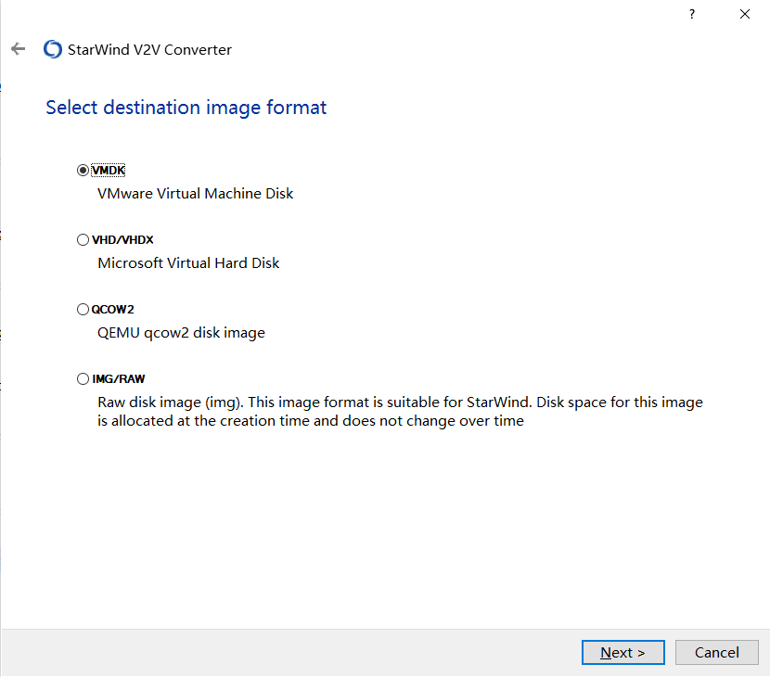Click the bold QCOW2 label text

(x=113, y=310)
